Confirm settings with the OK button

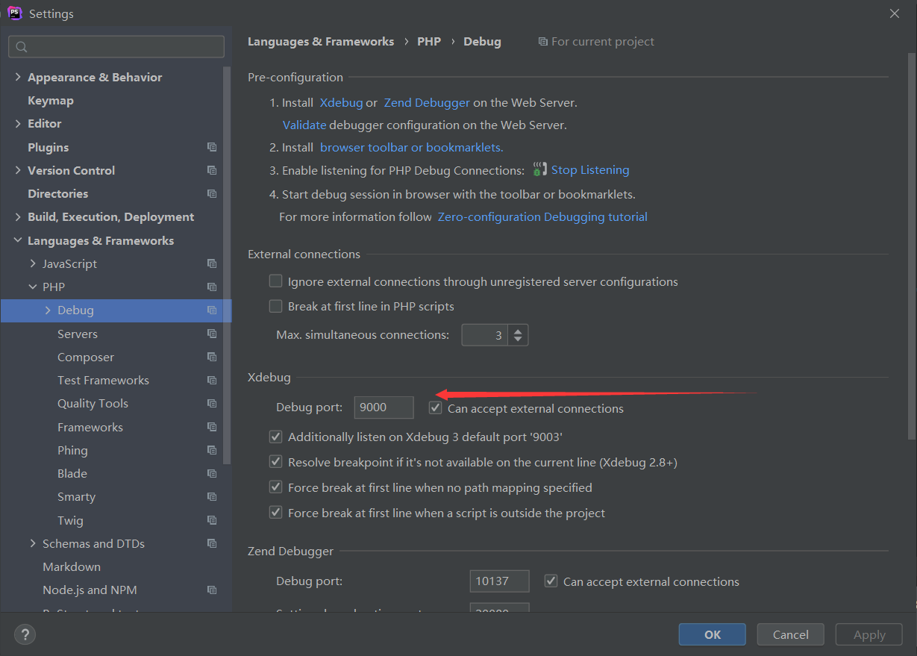coord(713,635)
